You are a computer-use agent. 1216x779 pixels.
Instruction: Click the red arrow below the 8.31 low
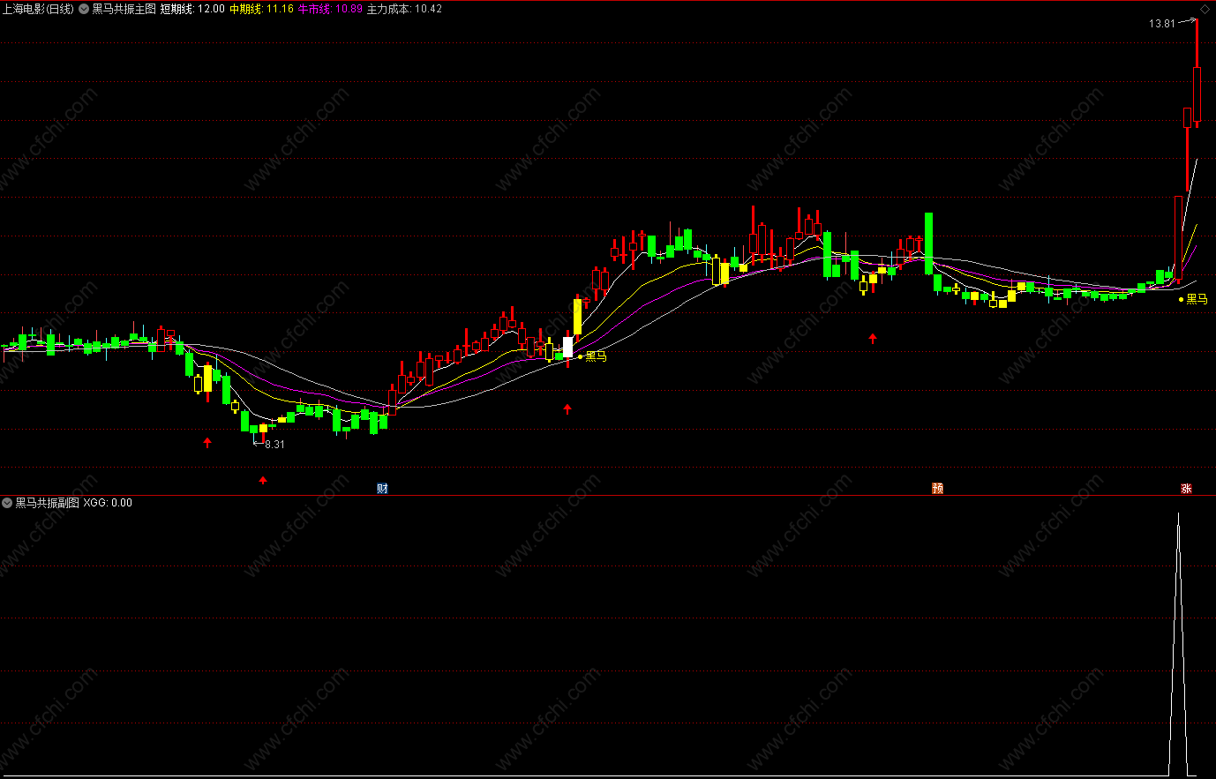click(263, 480)
